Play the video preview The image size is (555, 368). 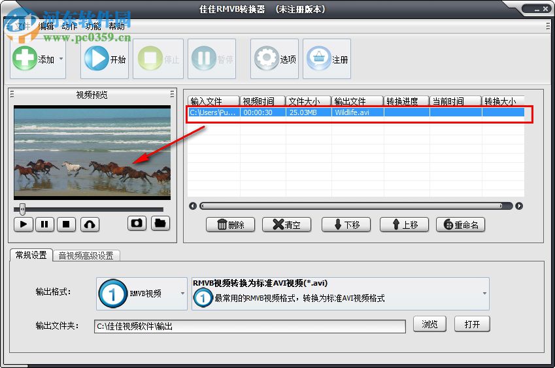(x=24, y=224)
